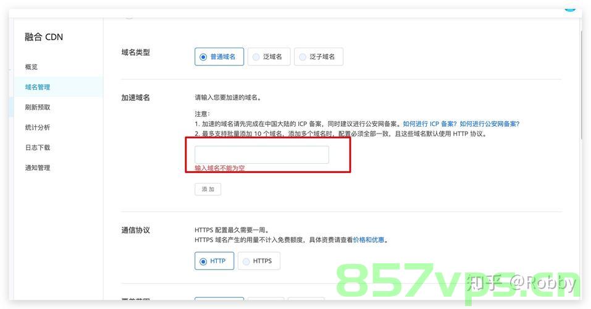Screen dimensions: 591x309
Task: Click the 域名类型 section label
Action: (x=135, y=53)
